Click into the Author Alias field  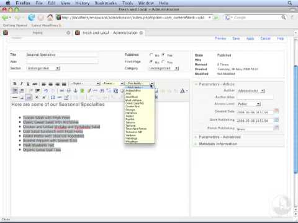pos(255,97)
